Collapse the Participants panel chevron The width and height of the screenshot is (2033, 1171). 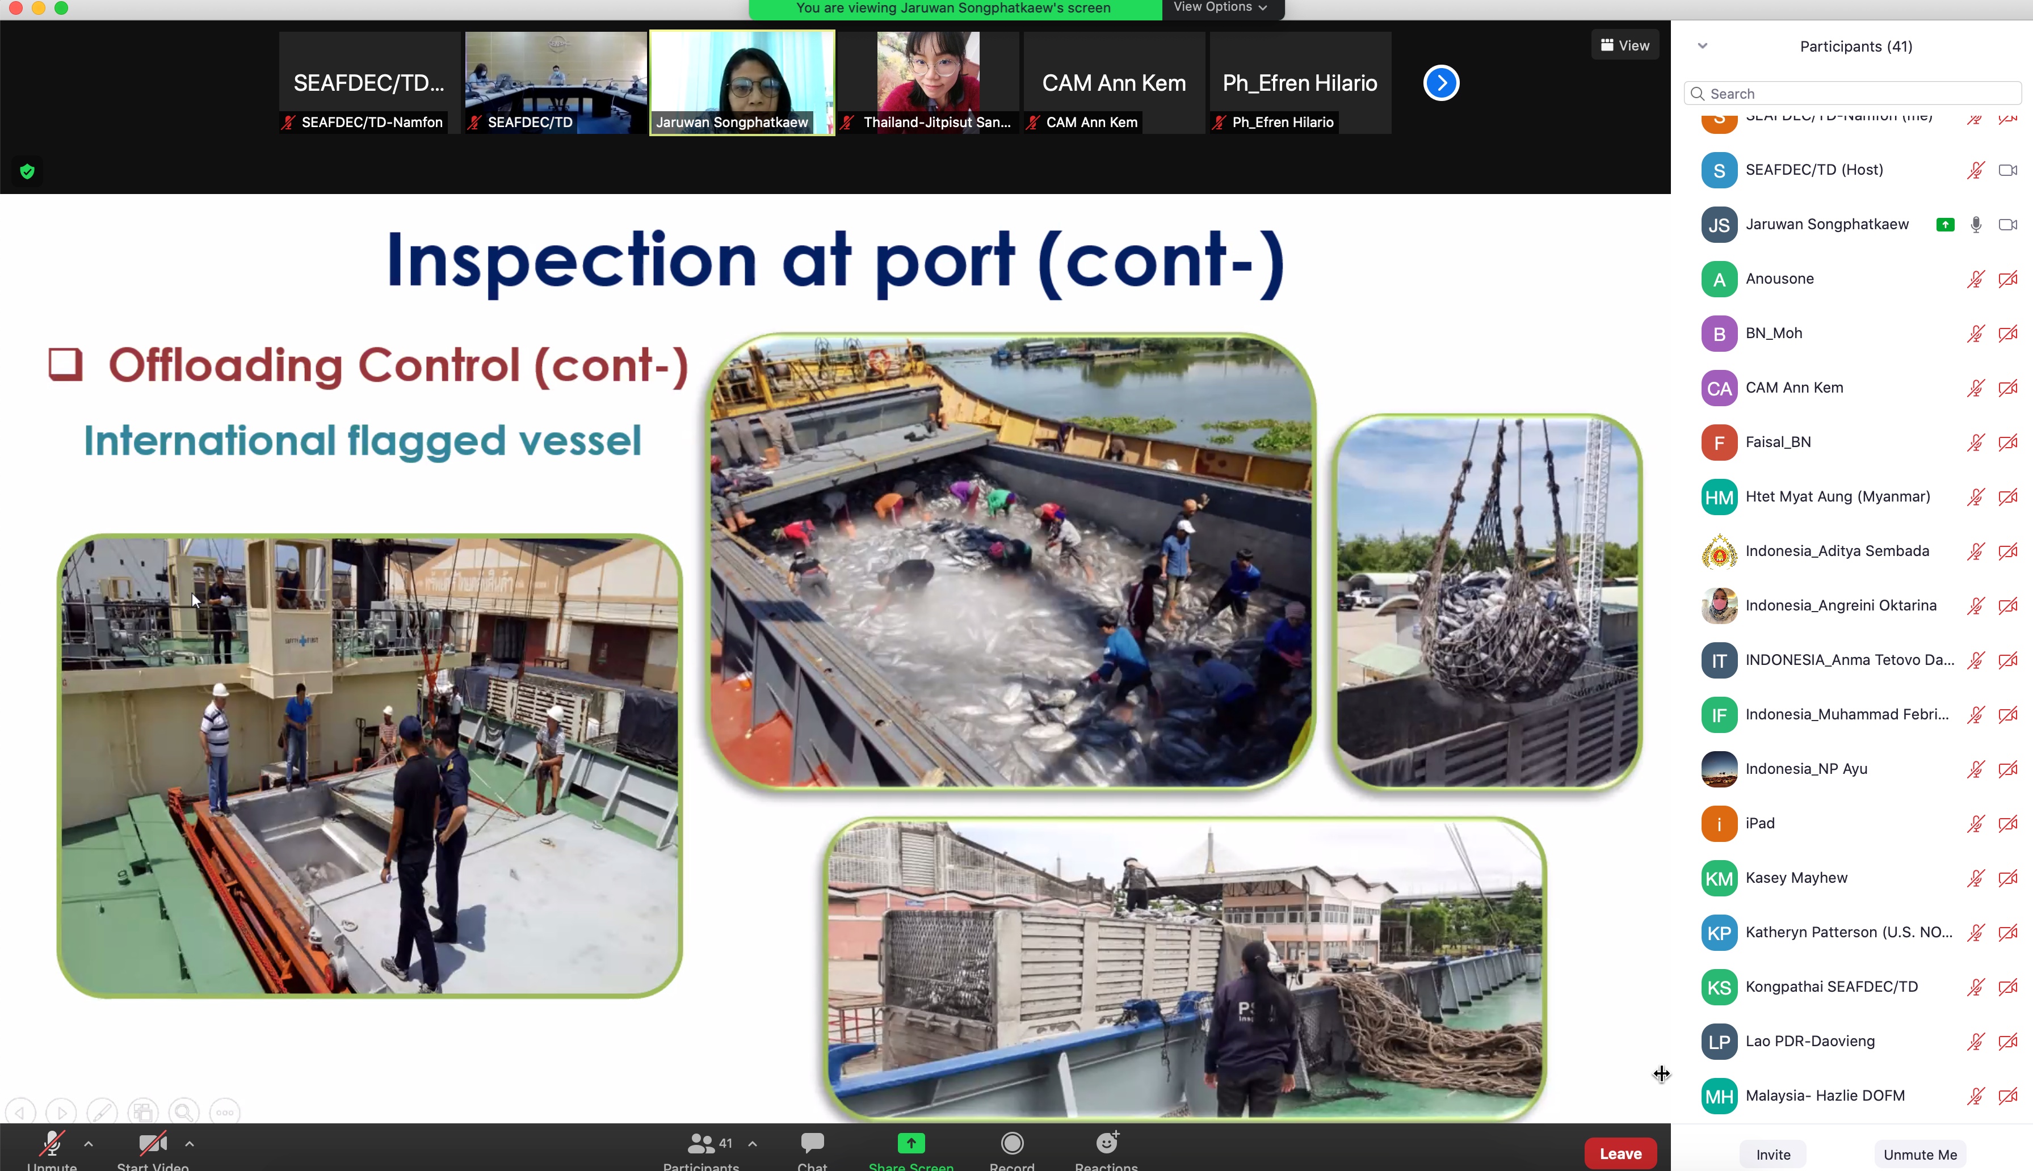tap(1702, 46)
